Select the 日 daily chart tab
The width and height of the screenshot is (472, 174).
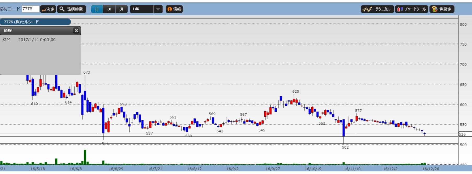point(97,9)
